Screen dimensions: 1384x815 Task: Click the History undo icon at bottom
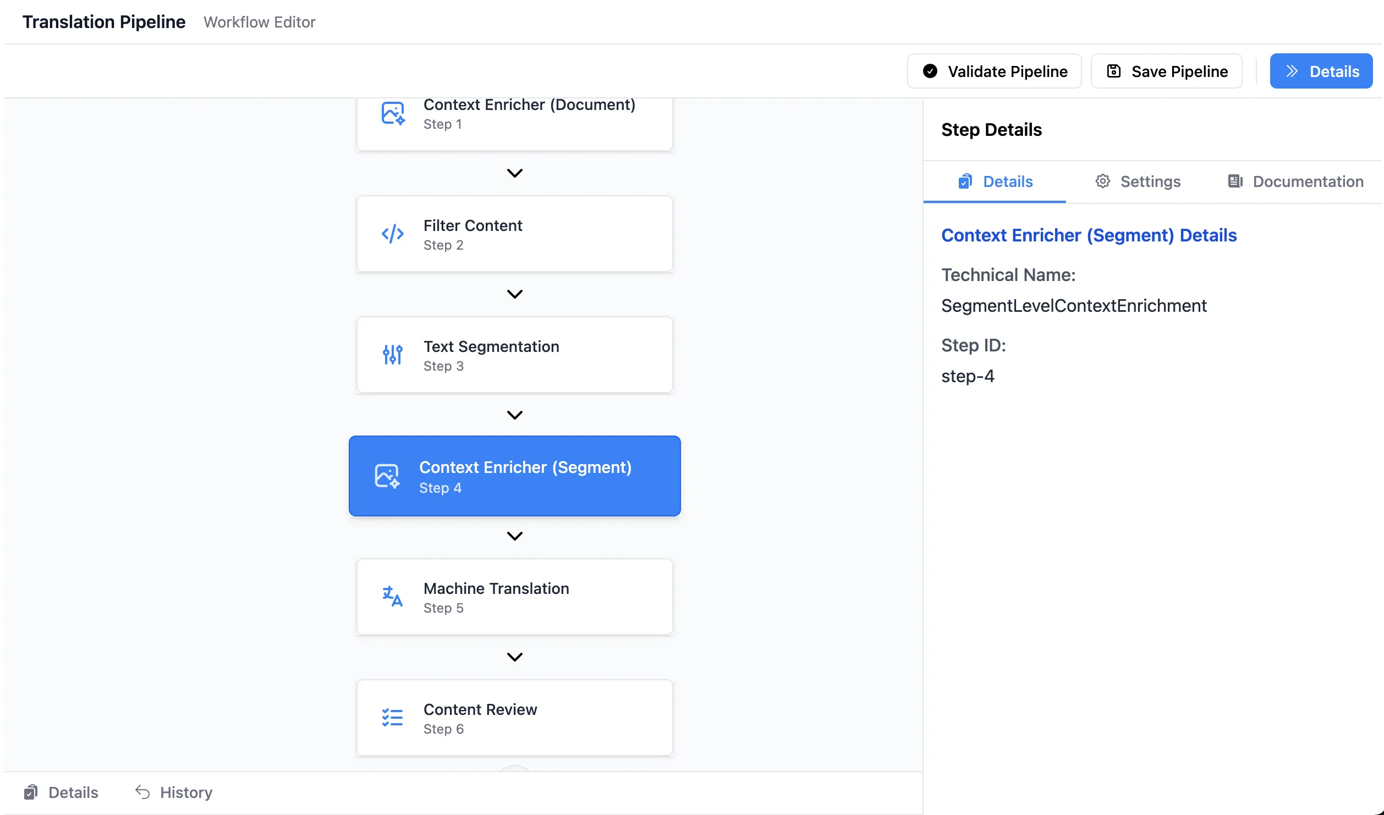(x=141, y=792)
